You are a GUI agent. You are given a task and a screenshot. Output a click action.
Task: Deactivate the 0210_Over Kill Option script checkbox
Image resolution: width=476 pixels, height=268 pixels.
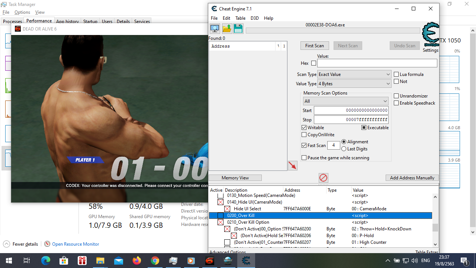221,222
